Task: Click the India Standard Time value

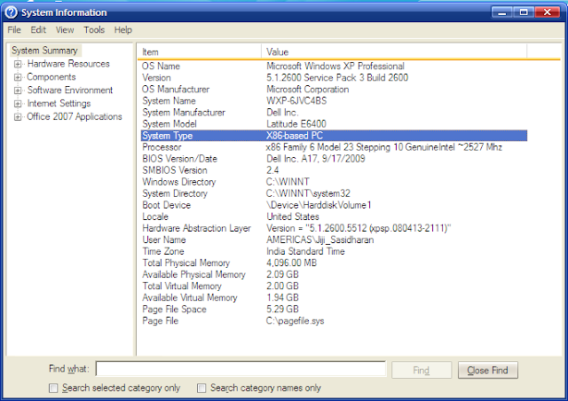Action: [305, 251]
